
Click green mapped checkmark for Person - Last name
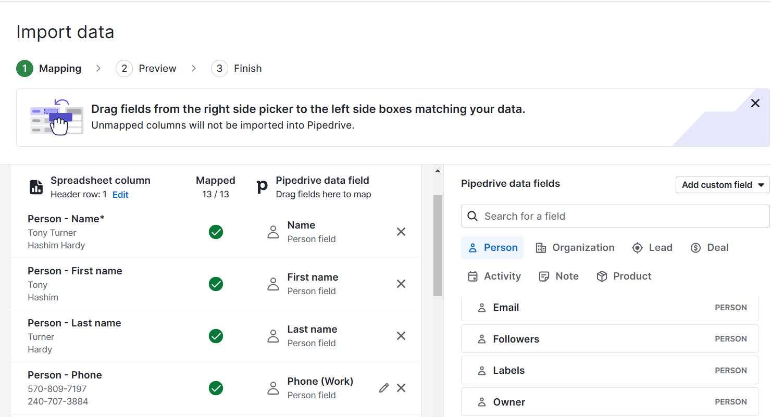pos(216,336)
